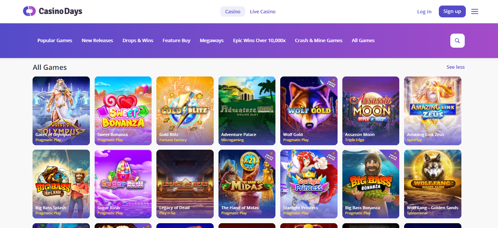Open the hamburger menu icon

[475, 11]
